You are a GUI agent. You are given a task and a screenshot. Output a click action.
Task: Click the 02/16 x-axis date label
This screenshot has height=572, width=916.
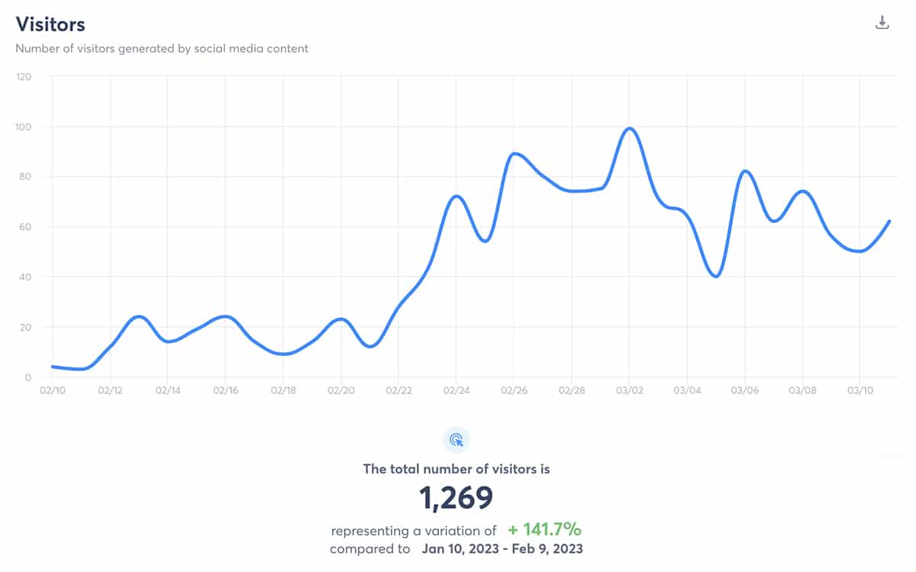(225, 390)
